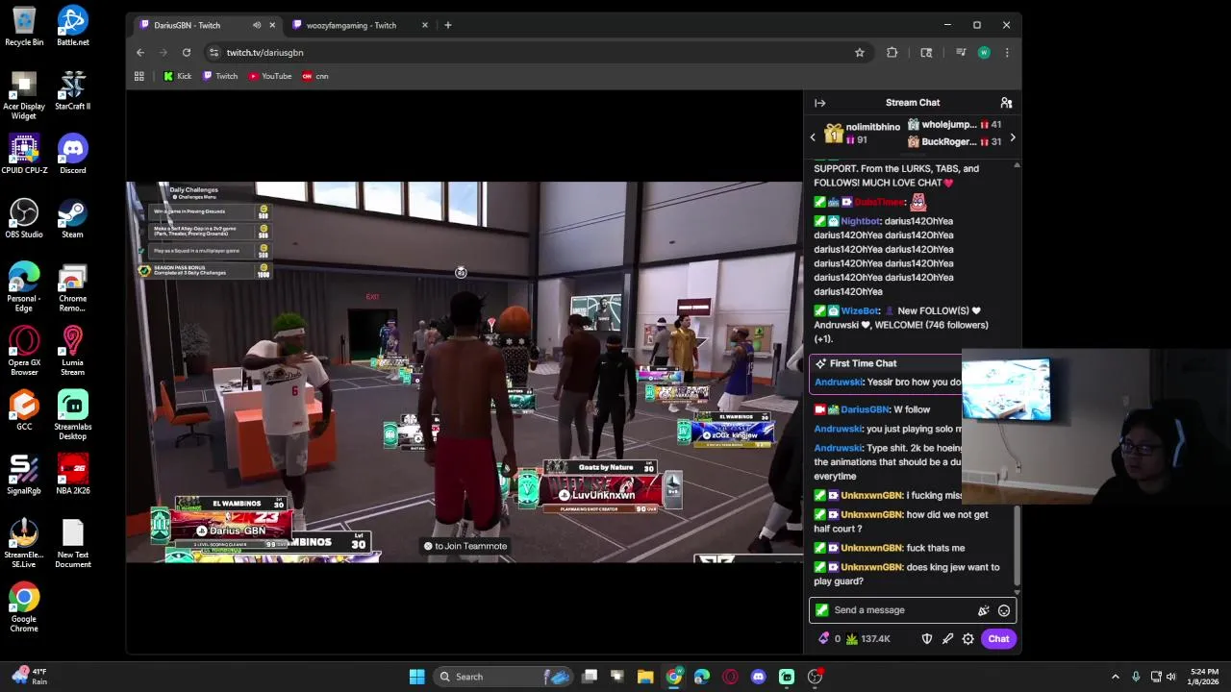This screenshot has height=692, width=1231.
Task: Open BuckRoger gifter leaderboard entry
Action: 955,142
